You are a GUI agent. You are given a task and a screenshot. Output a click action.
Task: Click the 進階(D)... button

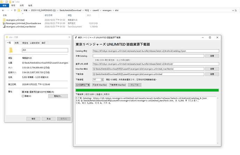[58, 96]
